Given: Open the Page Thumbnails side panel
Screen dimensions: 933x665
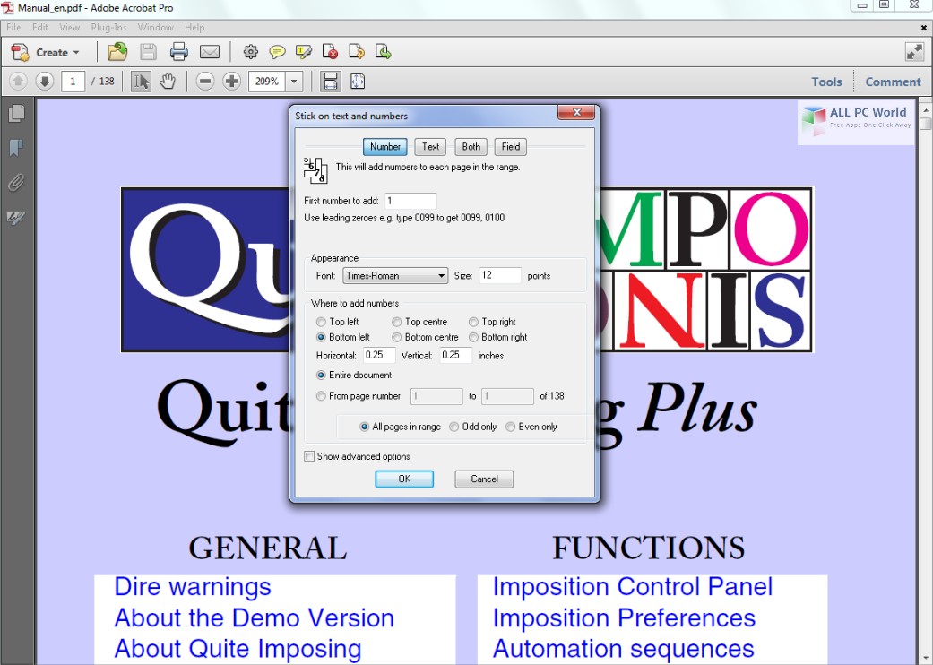Looking at the screenshot, I should 17,113.
